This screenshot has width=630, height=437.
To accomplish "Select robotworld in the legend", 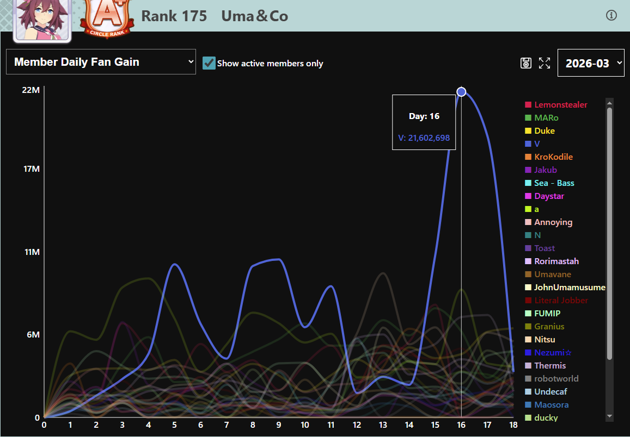I will (x=552, y=378).
